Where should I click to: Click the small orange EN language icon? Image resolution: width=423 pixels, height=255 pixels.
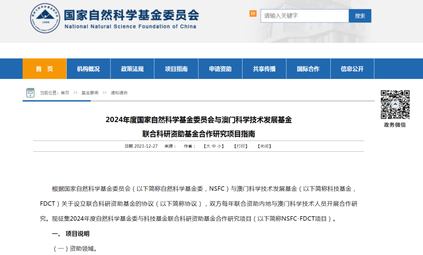point(253,14)
